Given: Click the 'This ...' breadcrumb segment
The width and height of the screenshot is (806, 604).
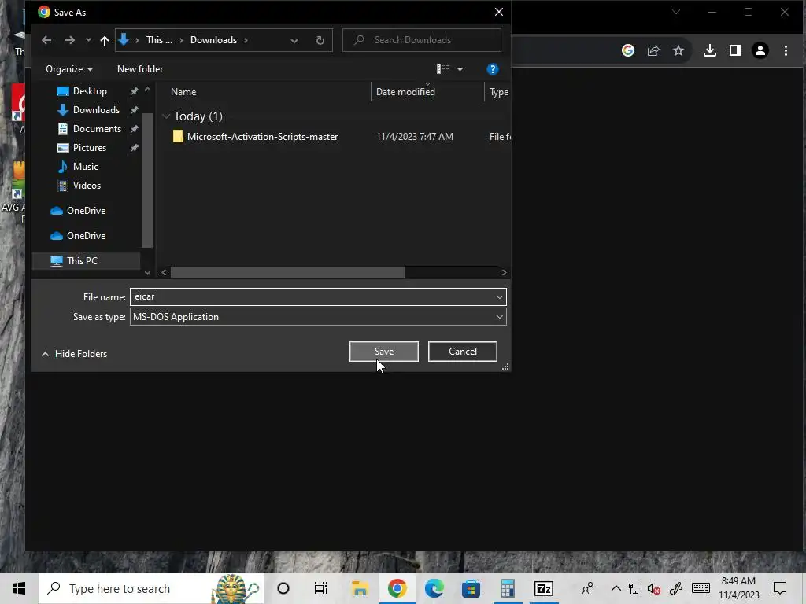Looking at the screenshot, I should 159,40.
